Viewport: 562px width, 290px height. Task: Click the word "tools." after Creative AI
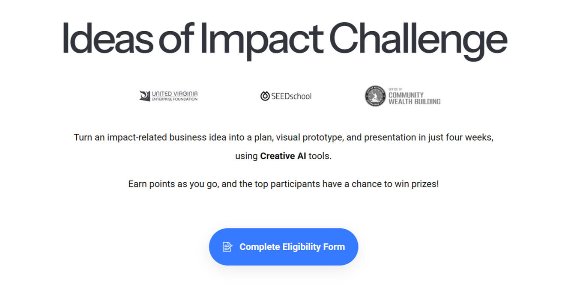320,156
